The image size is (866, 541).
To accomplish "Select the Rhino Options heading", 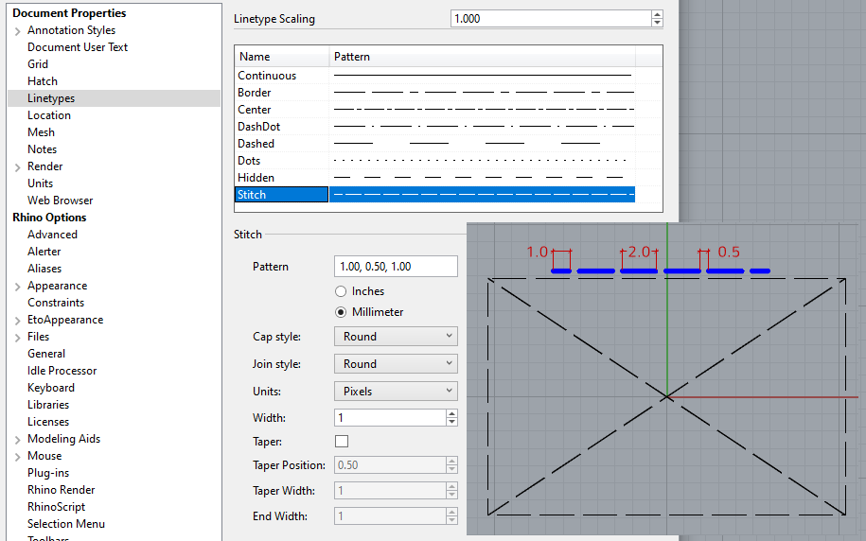I will tap(49, 218).
